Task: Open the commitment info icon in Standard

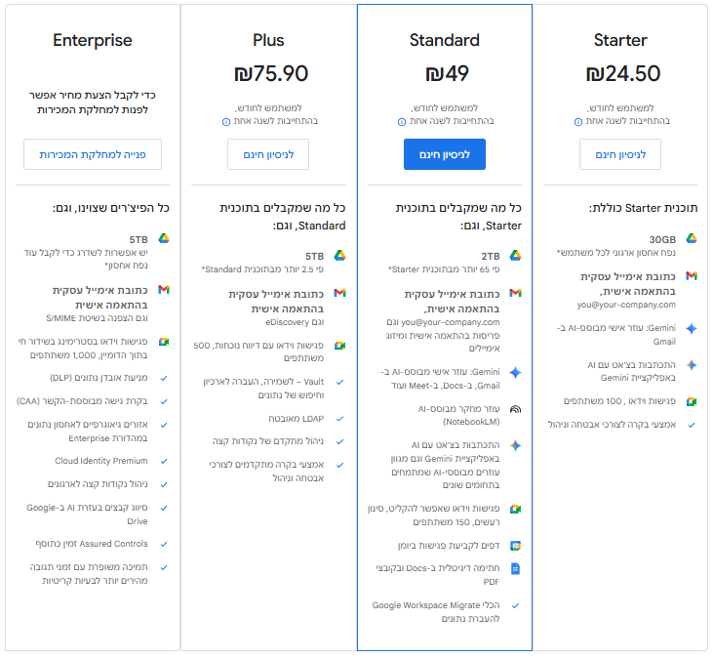Action: tap(401, 122)
